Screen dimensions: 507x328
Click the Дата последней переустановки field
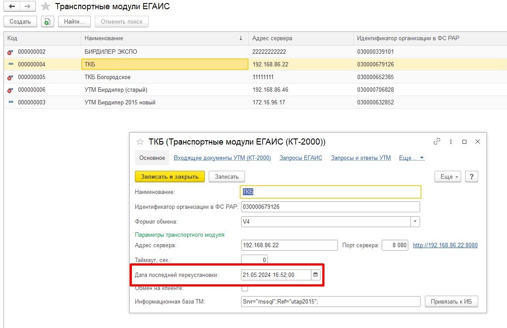pos(276,275)
